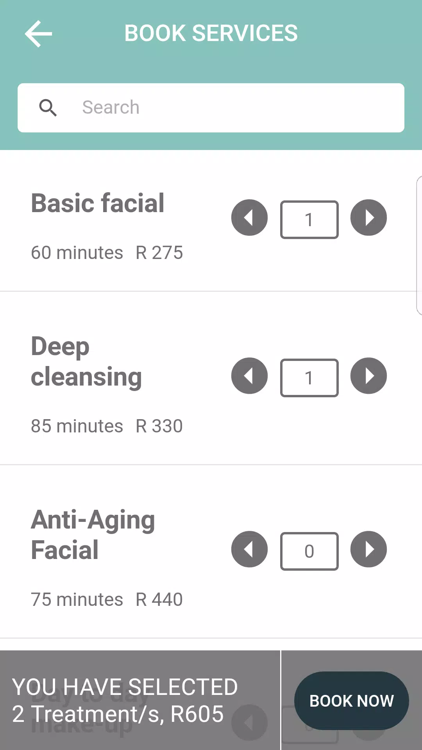Increase the Deep cleansing quantity
Viewport: 422px width, 750px height.
tap(368, 376)
